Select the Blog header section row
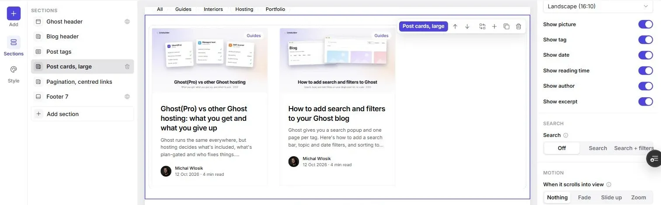Viewport: 661px width, 205px height. tap(82, 37)
